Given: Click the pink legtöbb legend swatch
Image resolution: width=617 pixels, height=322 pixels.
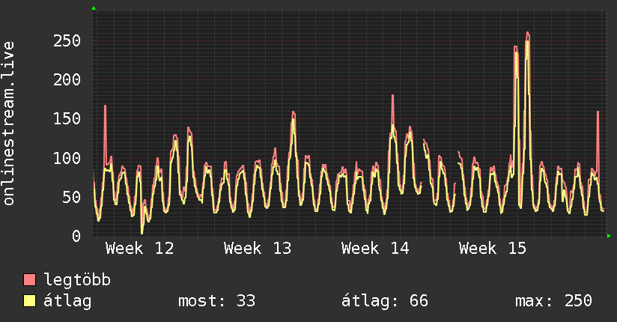Looking at the screenshot, I should pos(29,280).
